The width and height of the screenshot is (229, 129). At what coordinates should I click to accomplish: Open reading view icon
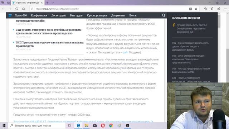[x=190, y=9]
